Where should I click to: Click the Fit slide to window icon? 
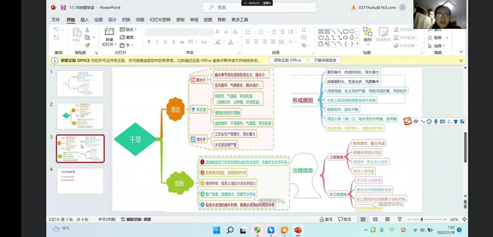pos(464,219)
